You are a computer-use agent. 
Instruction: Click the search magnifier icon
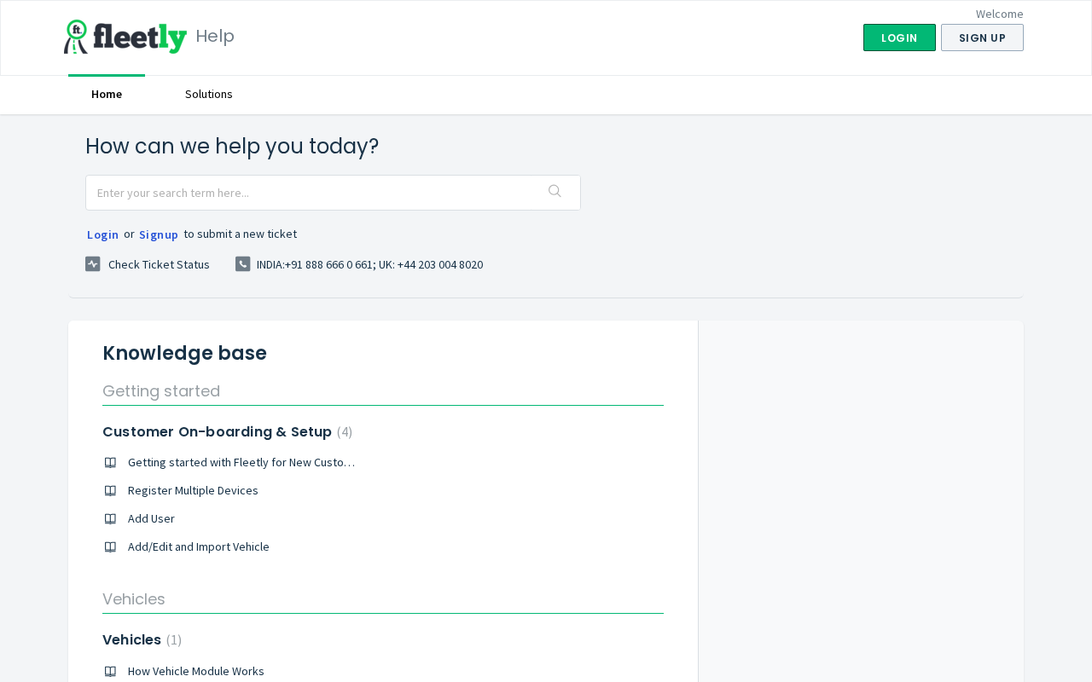click(x=555, y=191)
